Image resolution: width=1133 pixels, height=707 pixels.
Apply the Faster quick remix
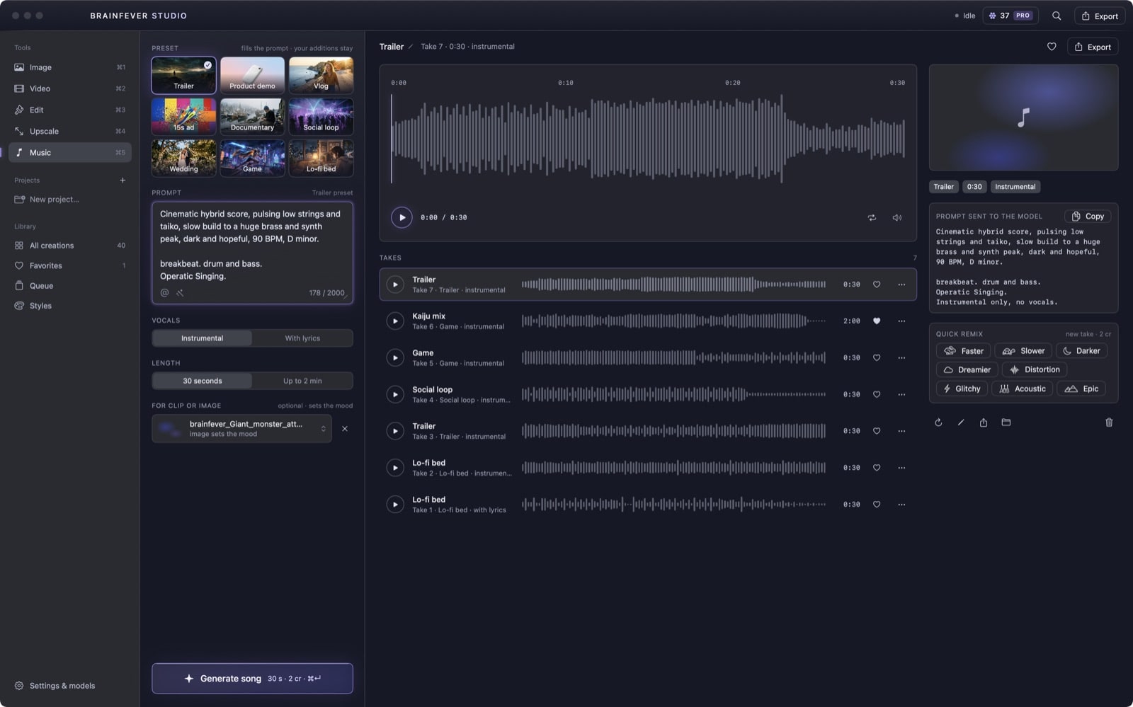click(x=963, y=351)
